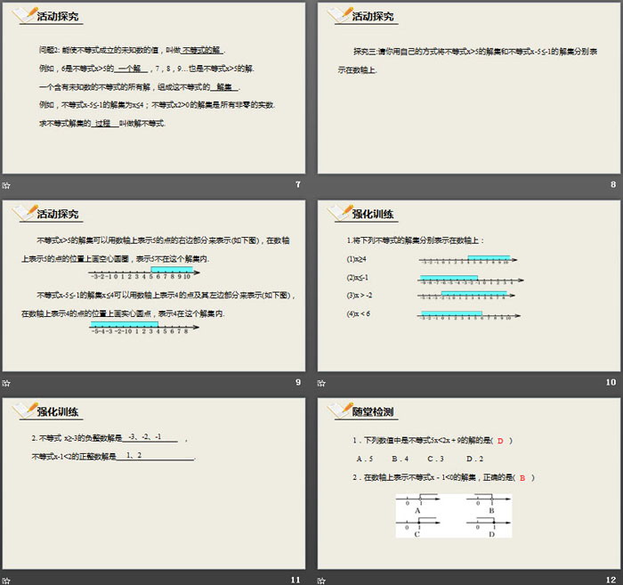Viewport: 623px width, 585px height.
Task: Click the 强化训练 heading on slide 11
Action: coord(58,412)
